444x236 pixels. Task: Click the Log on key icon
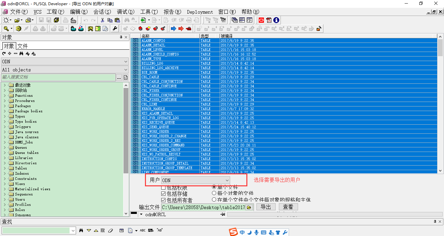(x=6, y=29)
